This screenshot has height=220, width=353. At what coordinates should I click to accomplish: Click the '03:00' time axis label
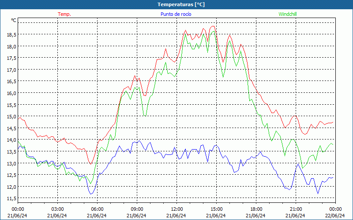[x=57, y=209]
